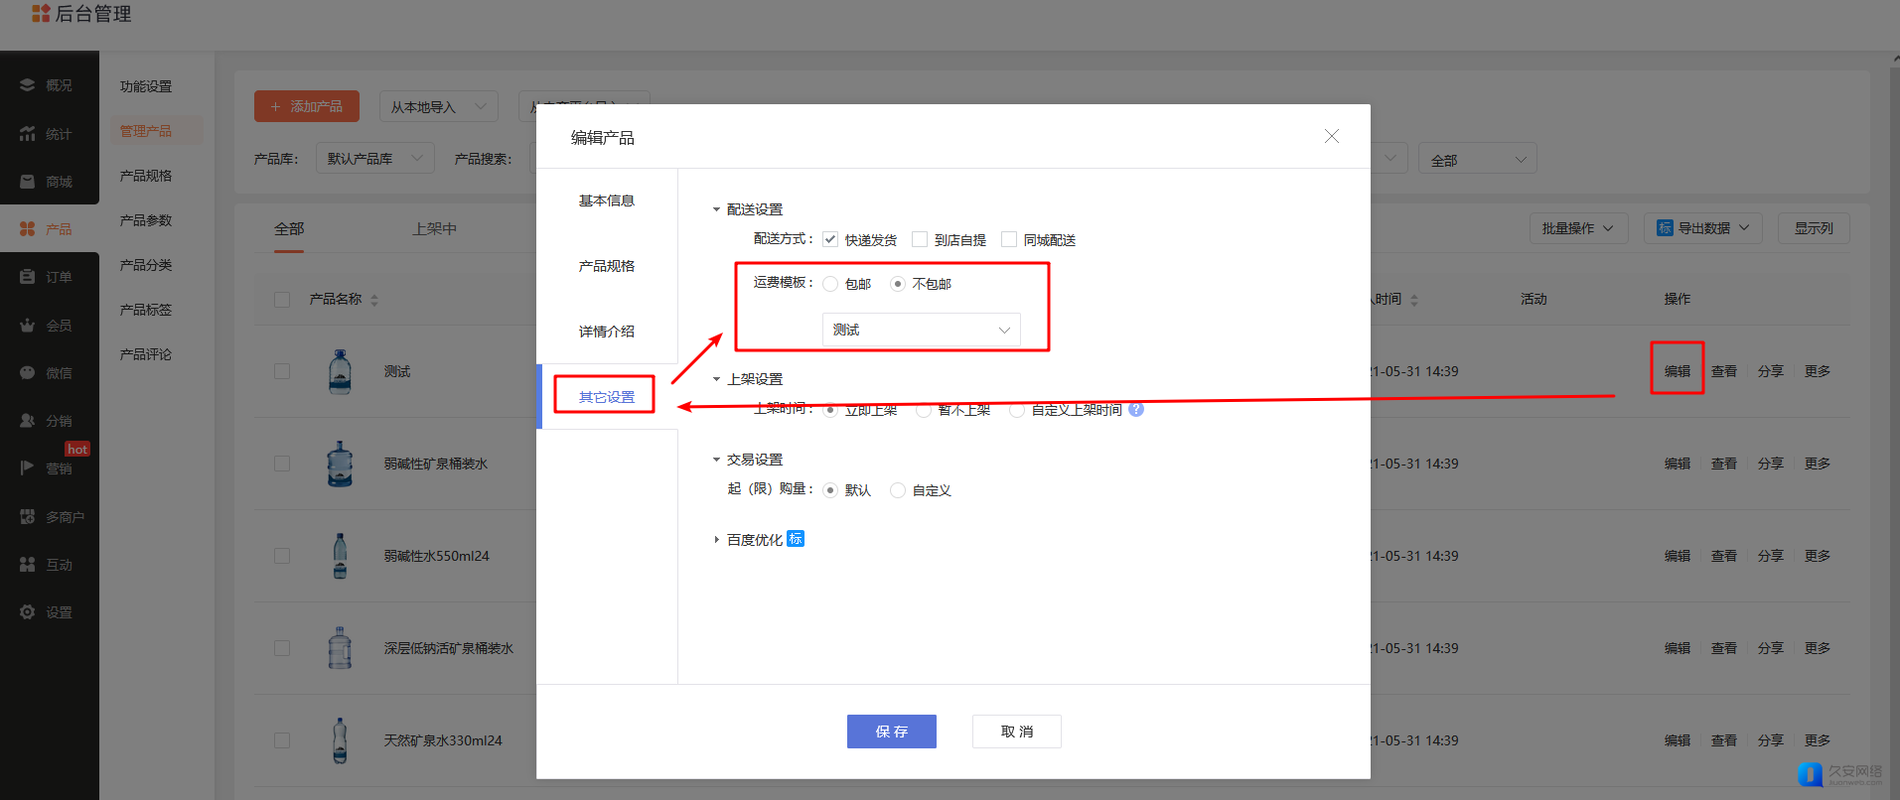The height and width of the screenshot is (800, 1900).
Task: Click the help icon beside 自定义上架时间
Action: 1136,409
